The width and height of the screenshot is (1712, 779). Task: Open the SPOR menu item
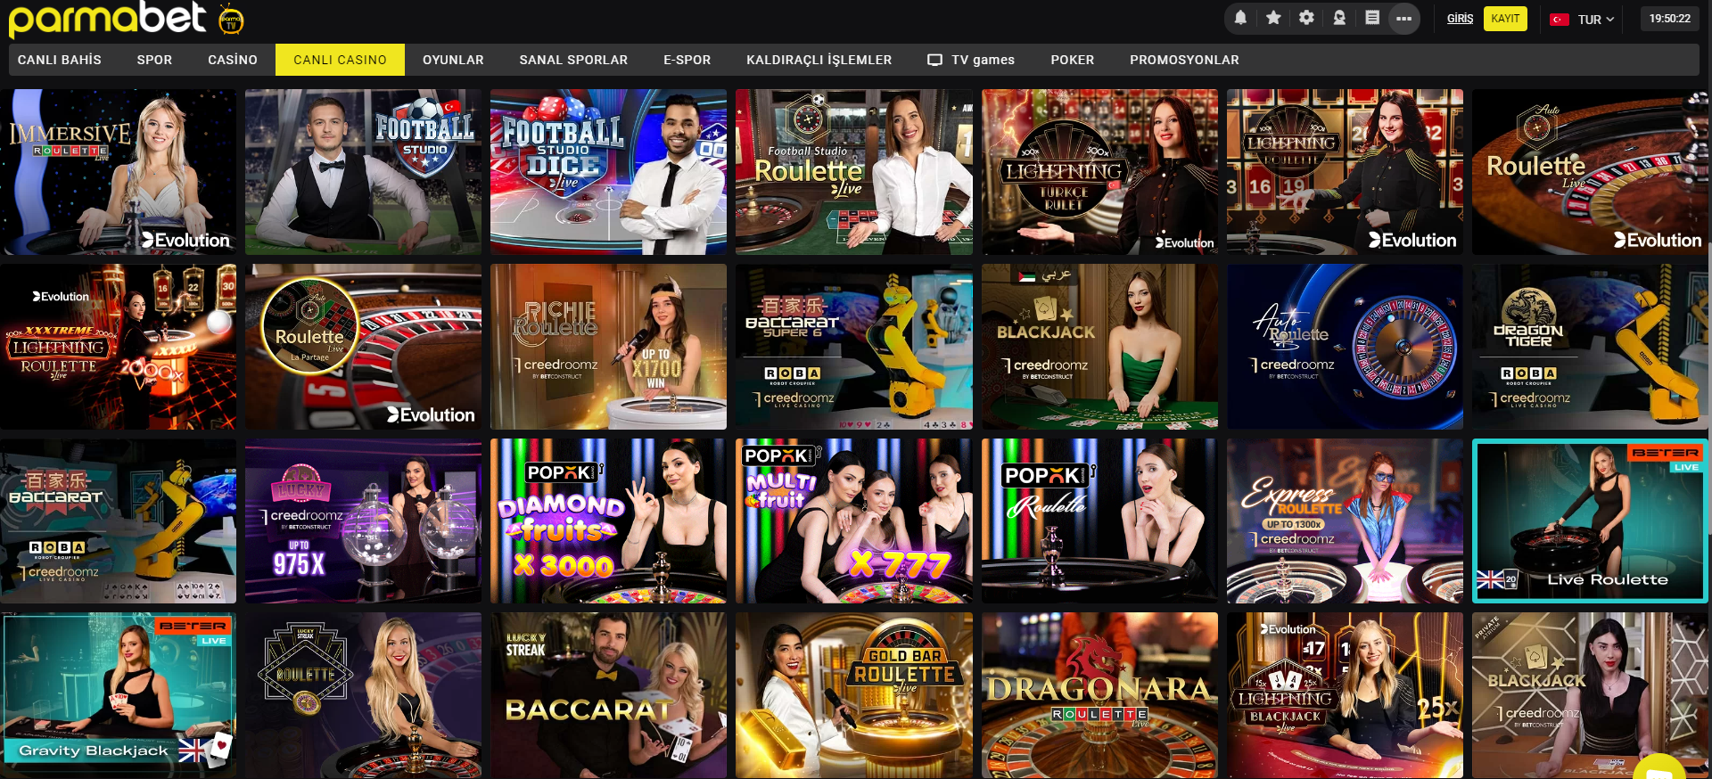[154, 60]
